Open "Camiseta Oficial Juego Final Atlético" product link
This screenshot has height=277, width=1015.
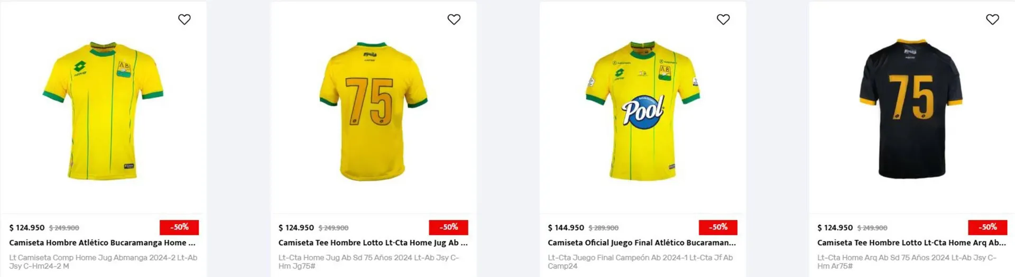[641, 243]
